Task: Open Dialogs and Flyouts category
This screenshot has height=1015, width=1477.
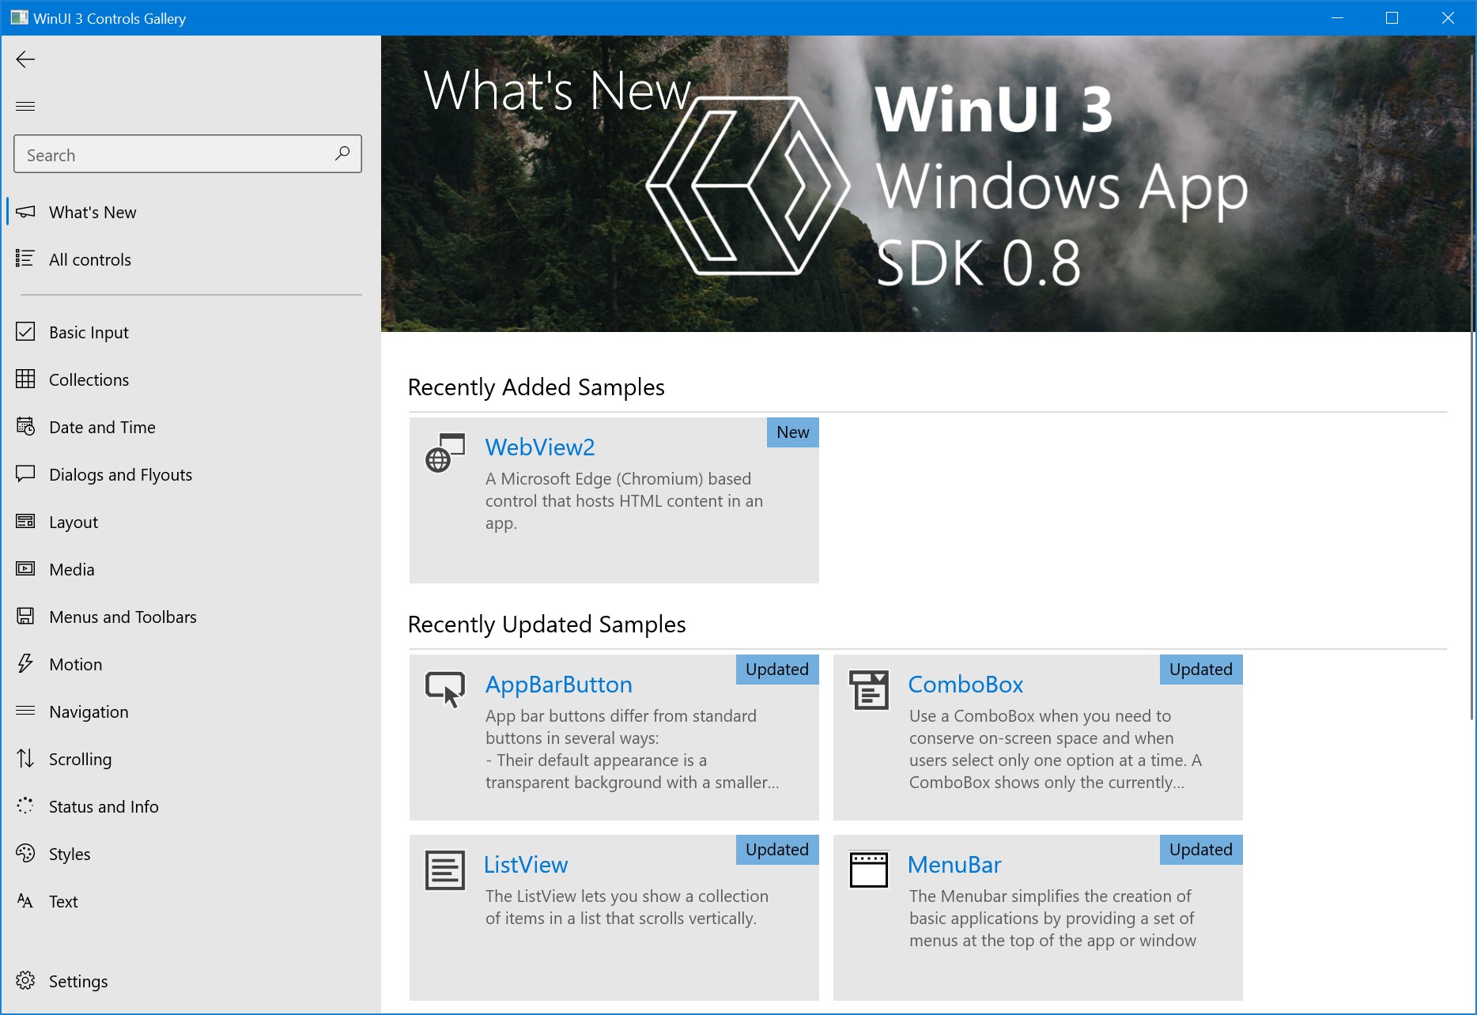Action: tap(190, 474)
